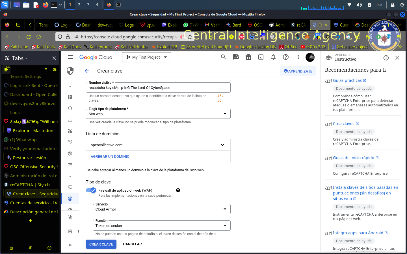This screenshot has height=254, width=407.
Task: Click the info icon in Instructivo panel
Action: click(386, 58)
